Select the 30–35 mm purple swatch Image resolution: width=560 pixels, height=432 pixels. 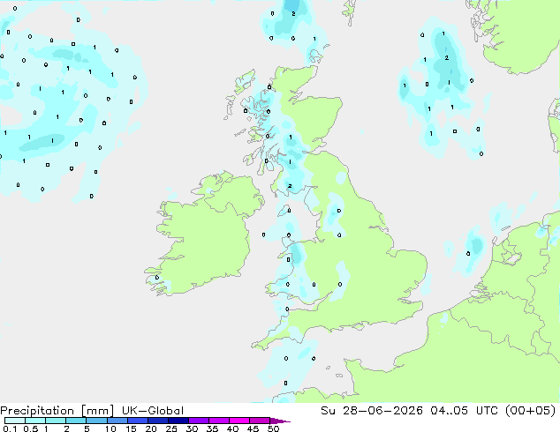click(x=199, y=421)
